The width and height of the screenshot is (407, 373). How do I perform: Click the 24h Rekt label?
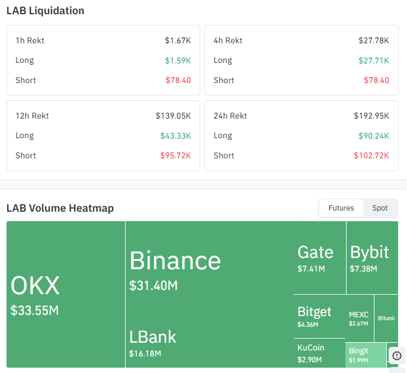230,116
